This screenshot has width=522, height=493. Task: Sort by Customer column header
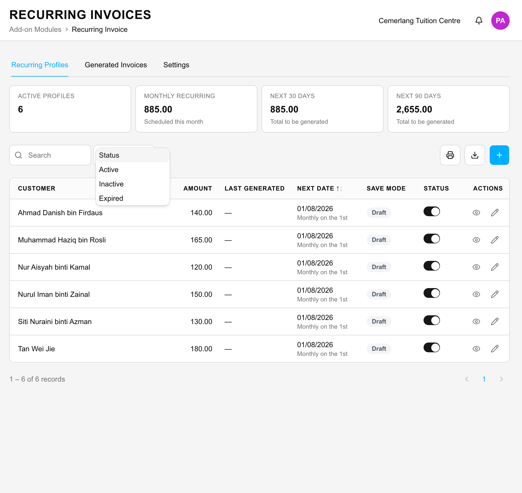tap(36, 188)
